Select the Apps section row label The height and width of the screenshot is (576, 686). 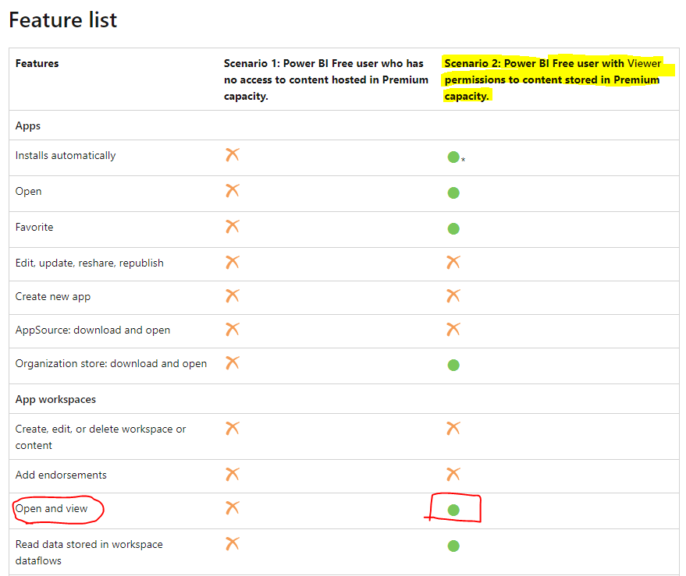(x=27, y=125)
